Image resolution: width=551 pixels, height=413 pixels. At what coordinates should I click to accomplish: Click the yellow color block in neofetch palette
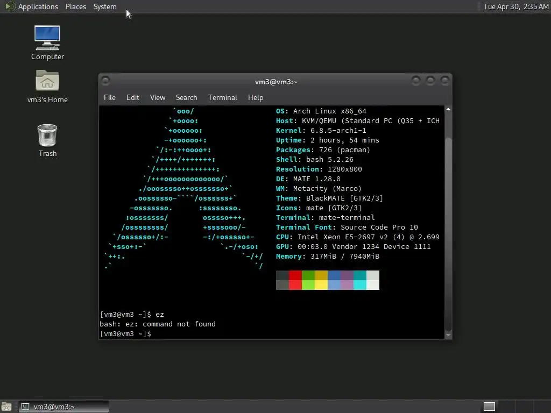click(321, 285)
